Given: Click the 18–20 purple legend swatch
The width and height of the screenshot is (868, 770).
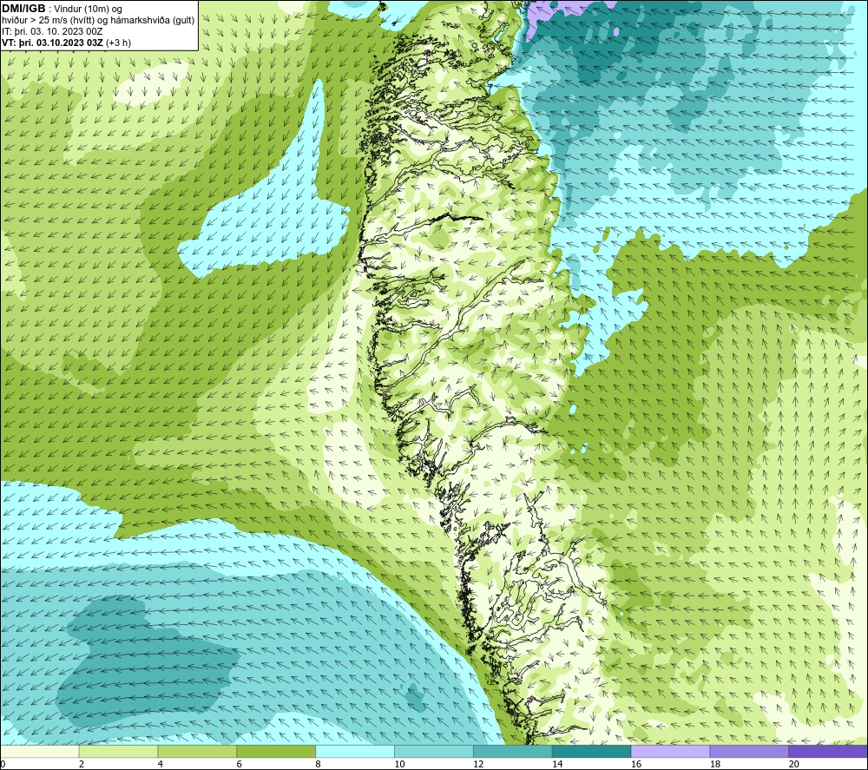Looking at the screenshot, I should point(750,751).
